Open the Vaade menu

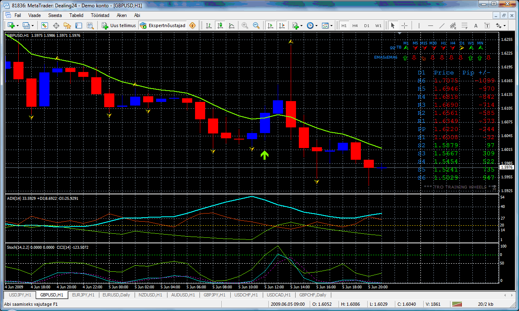pyautogui.click(x=34, y=15)
